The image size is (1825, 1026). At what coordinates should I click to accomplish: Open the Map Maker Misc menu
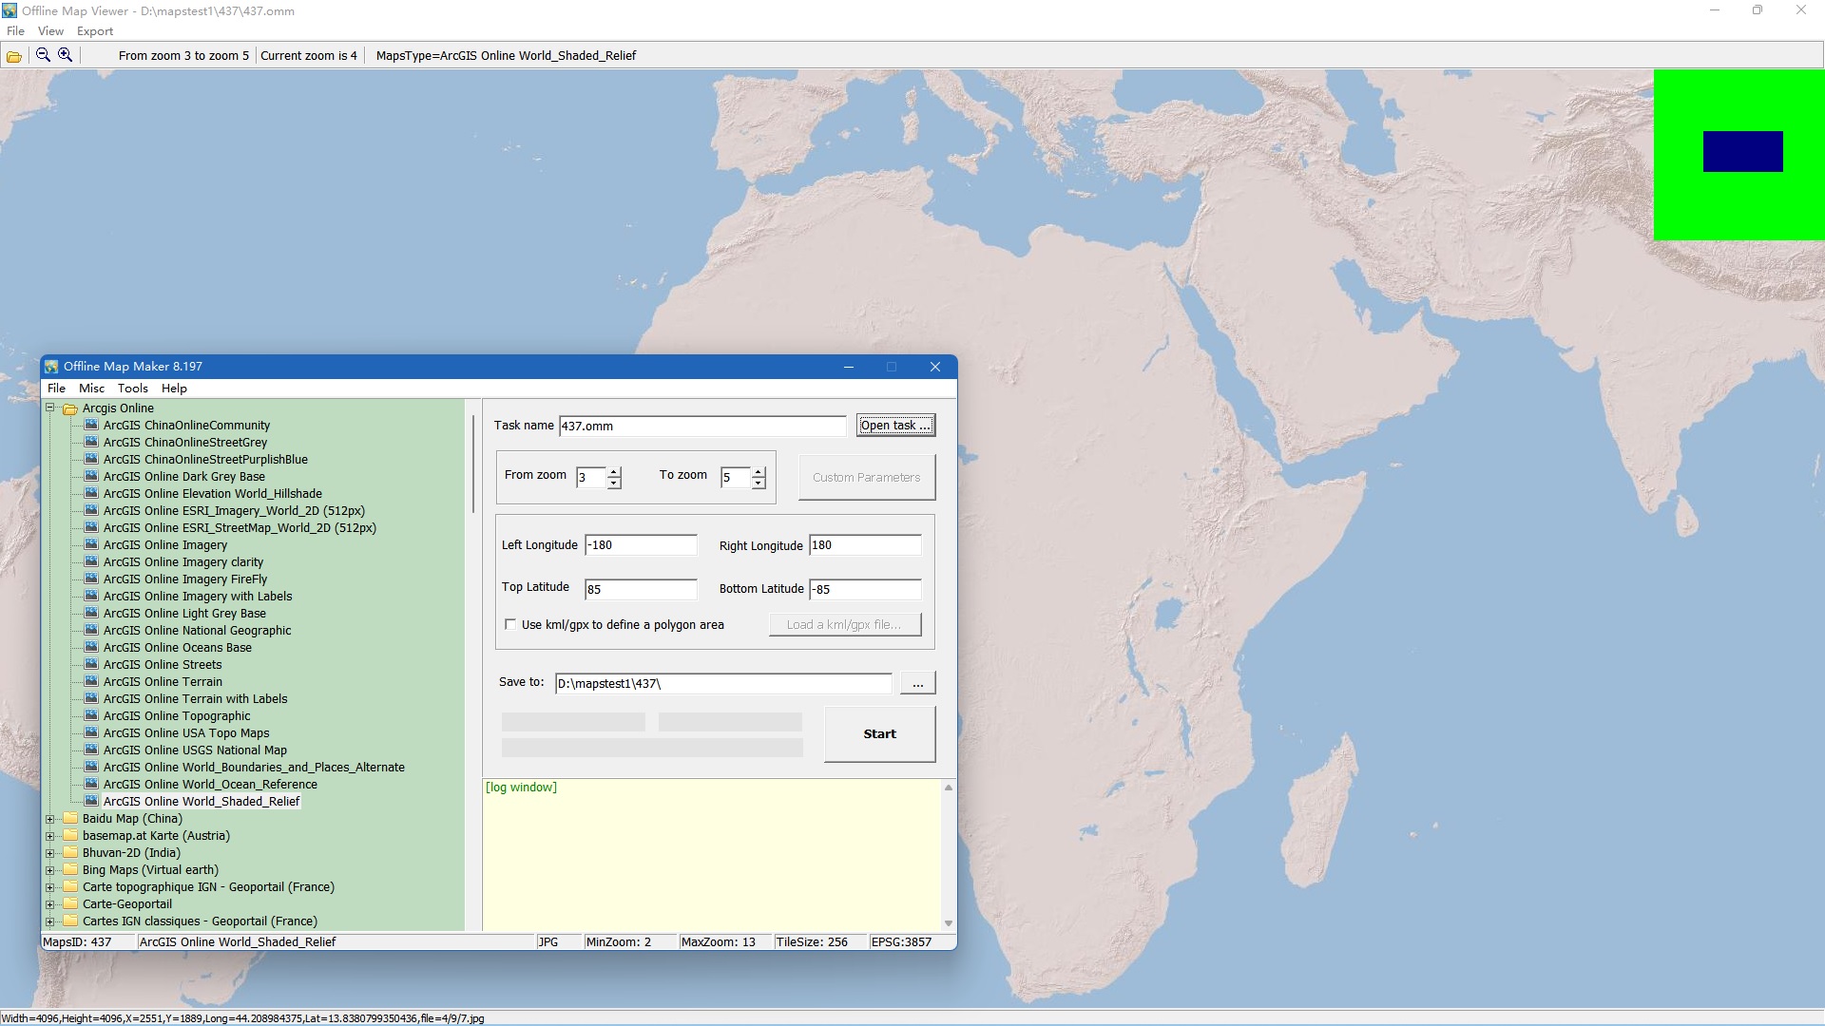pyautogui.click(x=92, y=388)
